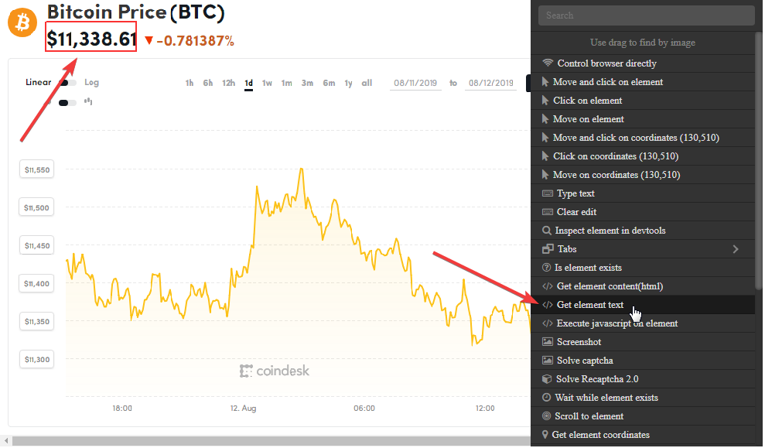This screenshot has height=448, width=765.
Task: Click the wifi icon beside Control browser directly
Action: coord(548,63)
